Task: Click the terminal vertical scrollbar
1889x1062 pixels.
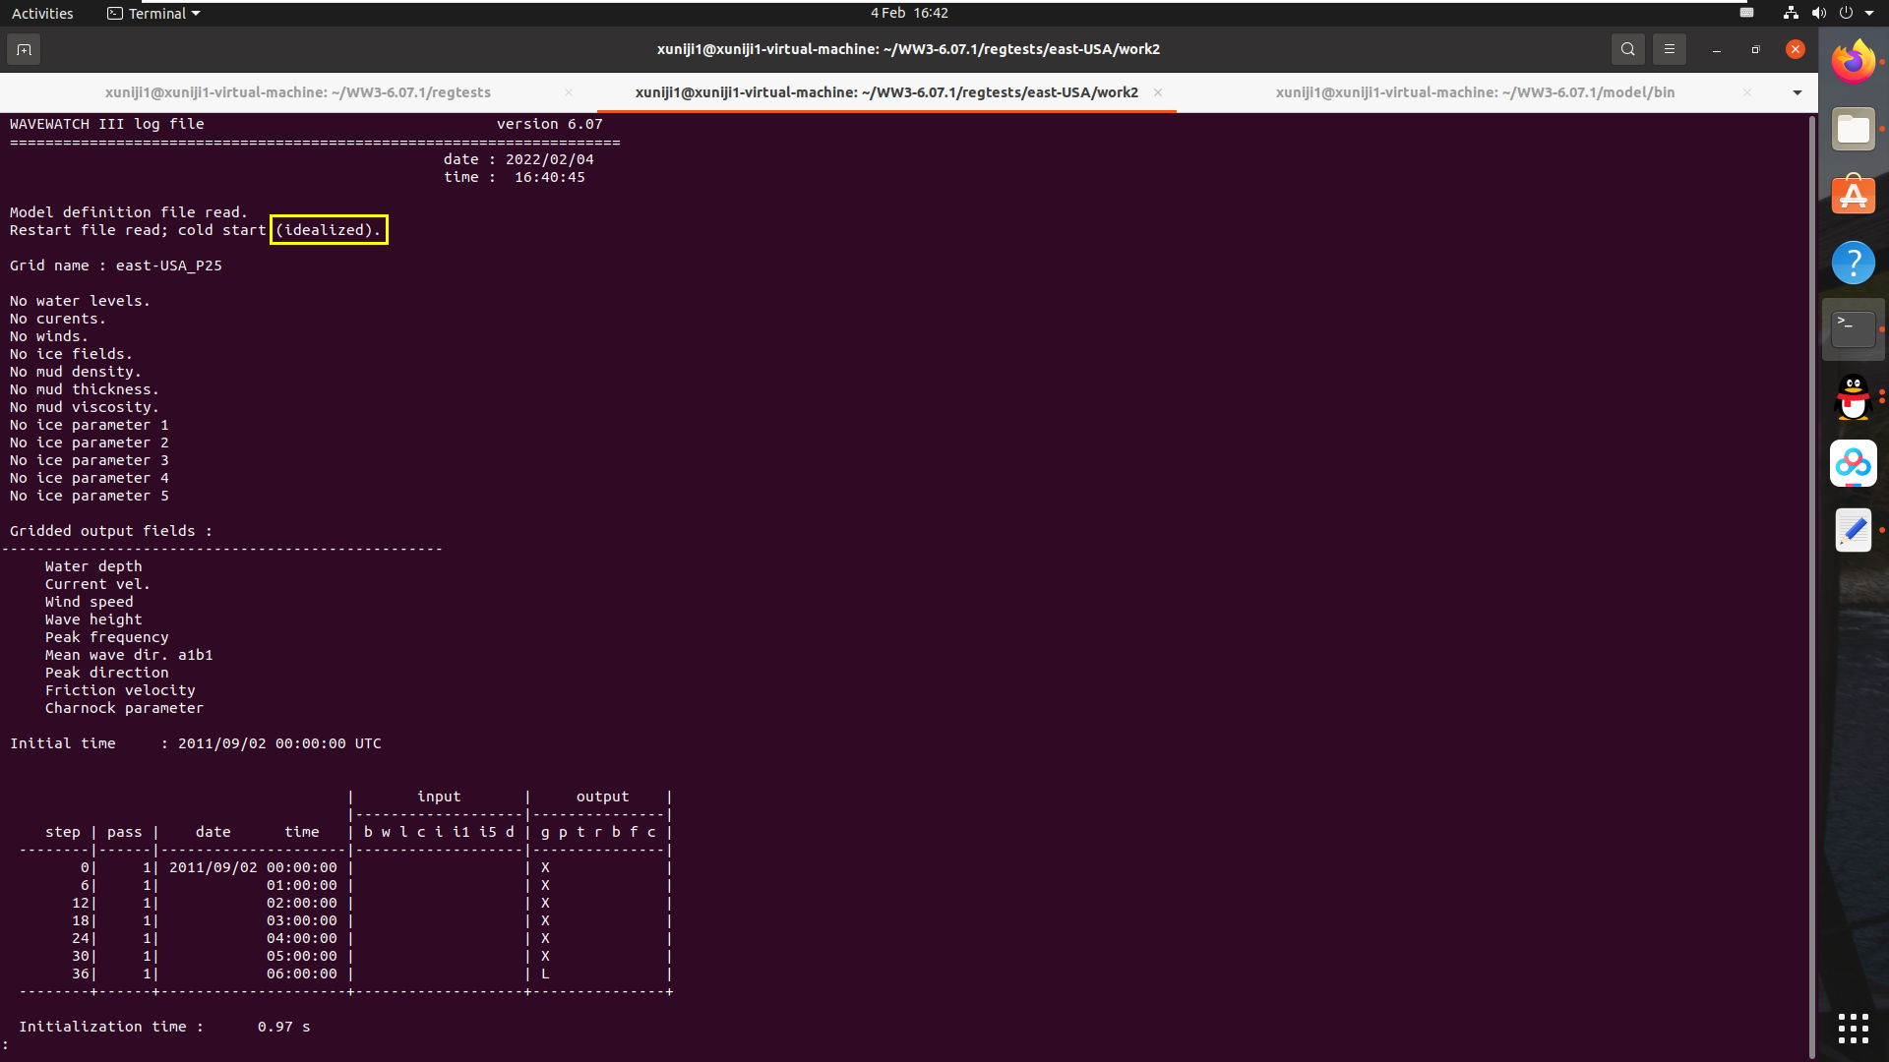Action: coord(1812,585)
